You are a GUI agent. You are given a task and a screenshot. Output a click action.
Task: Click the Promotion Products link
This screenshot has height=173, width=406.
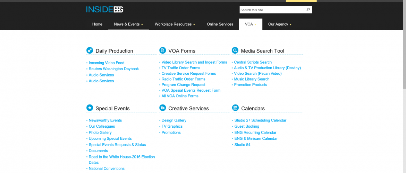[251, 85]
